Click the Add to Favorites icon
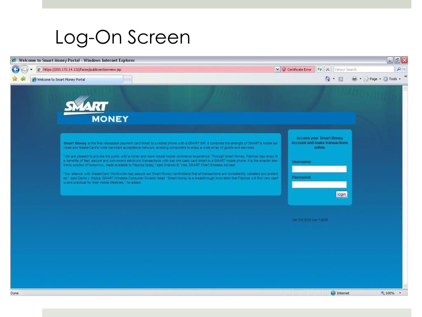Viewport: 422px width, 317px height. point(23,79)
